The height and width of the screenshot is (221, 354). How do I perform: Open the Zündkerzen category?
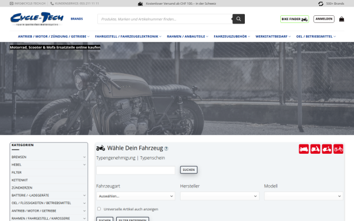click(x=22, y=187)
